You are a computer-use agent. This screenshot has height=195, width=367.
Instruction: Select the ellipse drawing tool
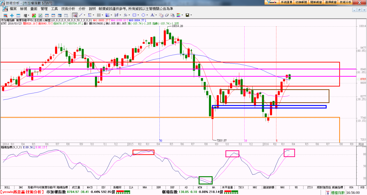click(x=143, y=15)
